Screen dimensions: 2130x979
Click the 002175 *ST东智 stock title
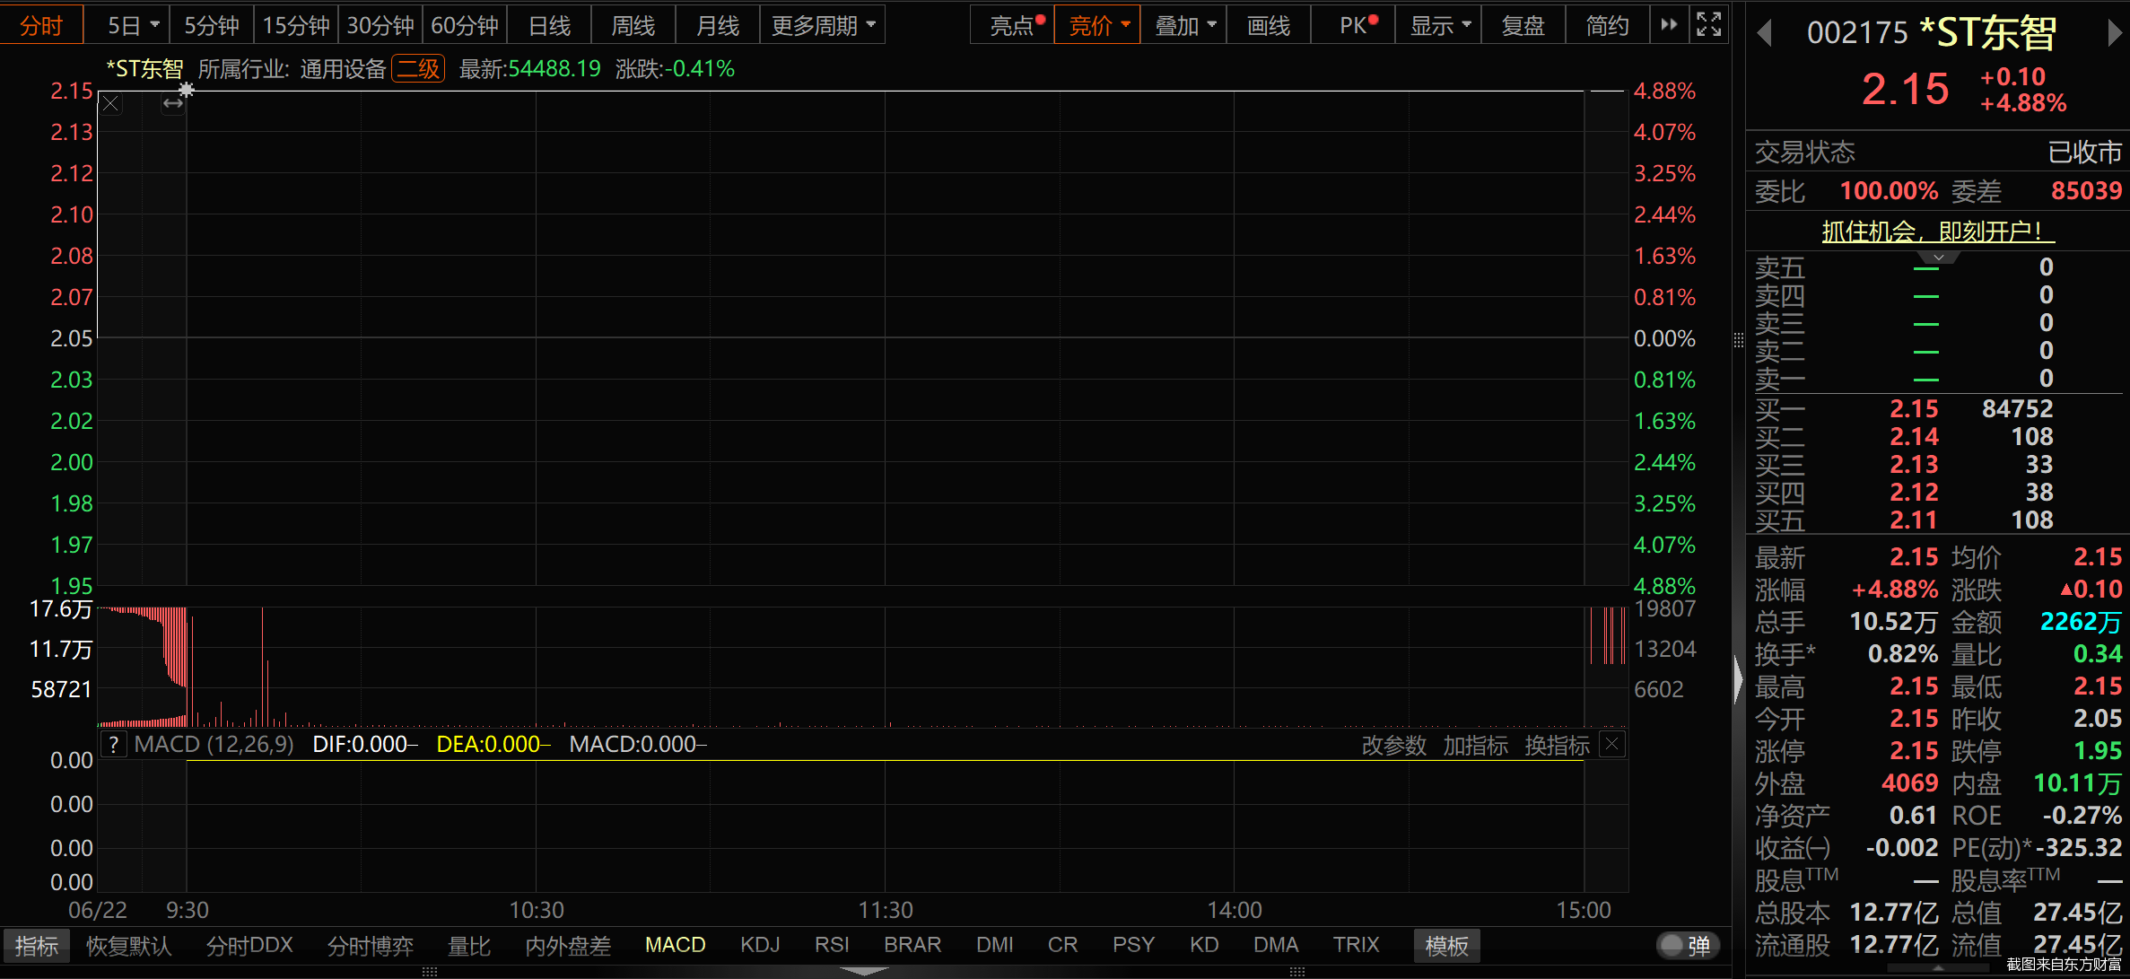1931,33
